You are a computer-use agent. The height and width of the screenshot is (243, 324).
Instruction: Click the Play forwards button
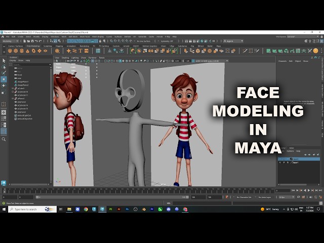309,190
